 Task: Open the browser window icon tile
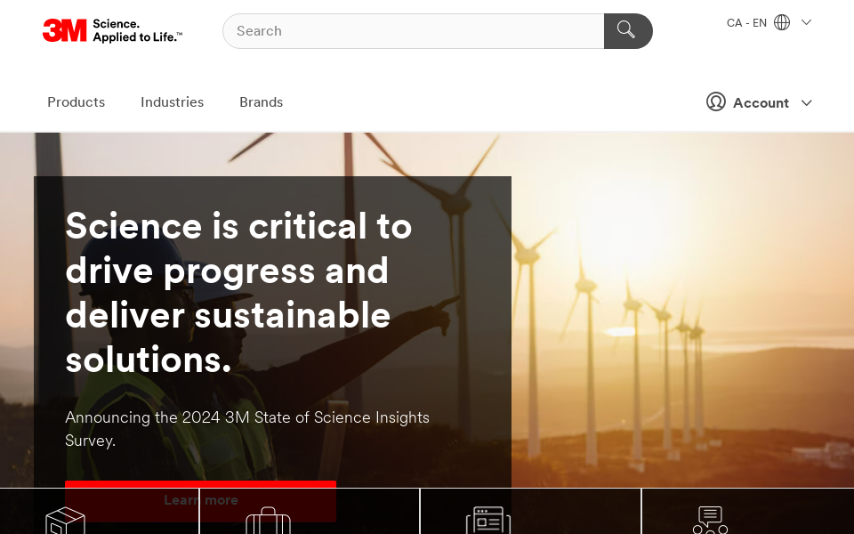click(488, 520)
